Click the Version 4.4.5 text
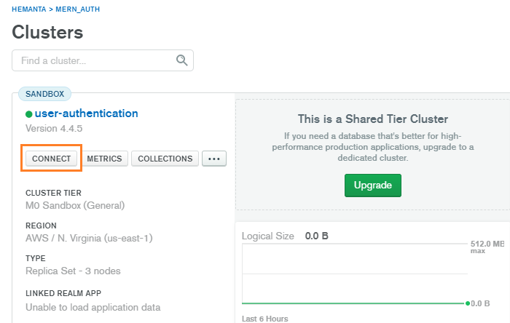Image resolution: width=510 pixels, height=323 pixels. pyautogui.click(x=54, y=128)
